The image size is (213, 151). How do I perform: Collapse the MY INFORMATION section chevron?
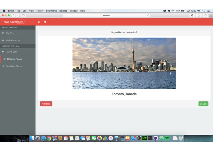33,28
